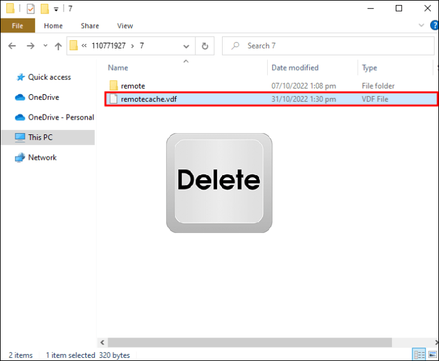
Task: Open the View ribbon tab
Action: coord(125,25)
